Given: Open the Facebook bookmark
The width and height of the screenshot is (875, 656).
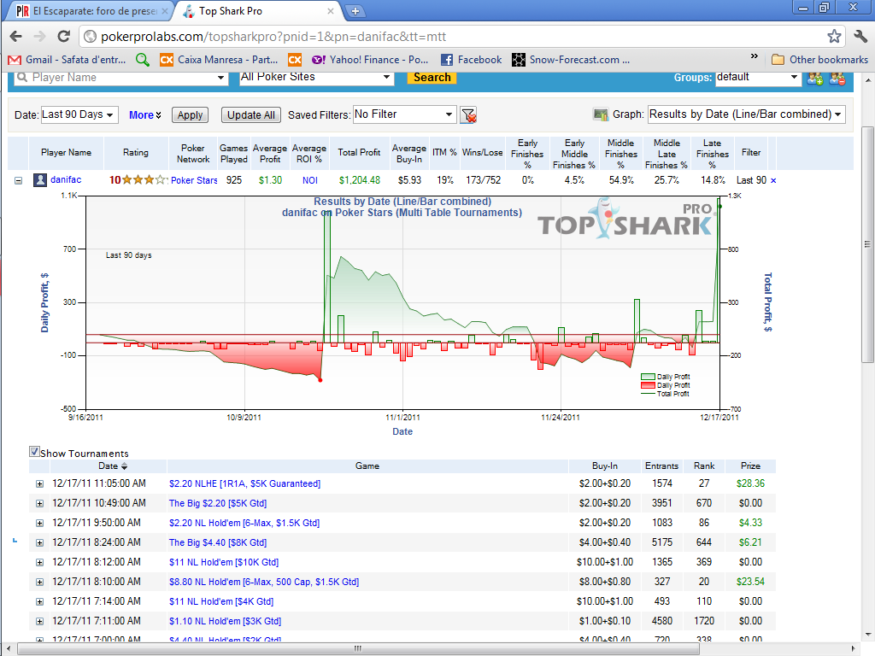Looking at the screenshot, I should click(x=472, y=60).
